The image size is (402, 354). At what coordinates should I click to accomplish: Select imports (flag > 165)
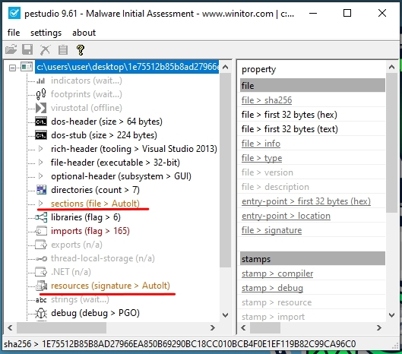pos(90,231)
